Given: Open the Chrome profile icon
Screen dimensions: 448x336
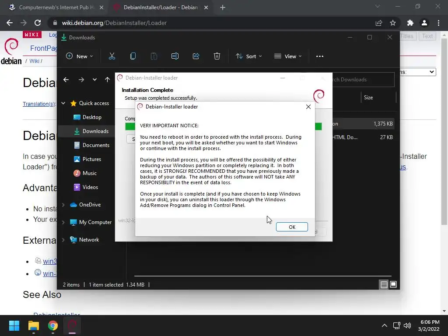Looking at the screenshot, I should pyautogui.click(x=424, y=23).
